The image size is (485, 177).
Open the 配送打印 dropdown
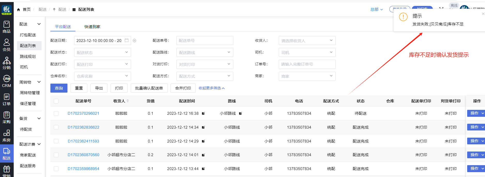point(103,64)
